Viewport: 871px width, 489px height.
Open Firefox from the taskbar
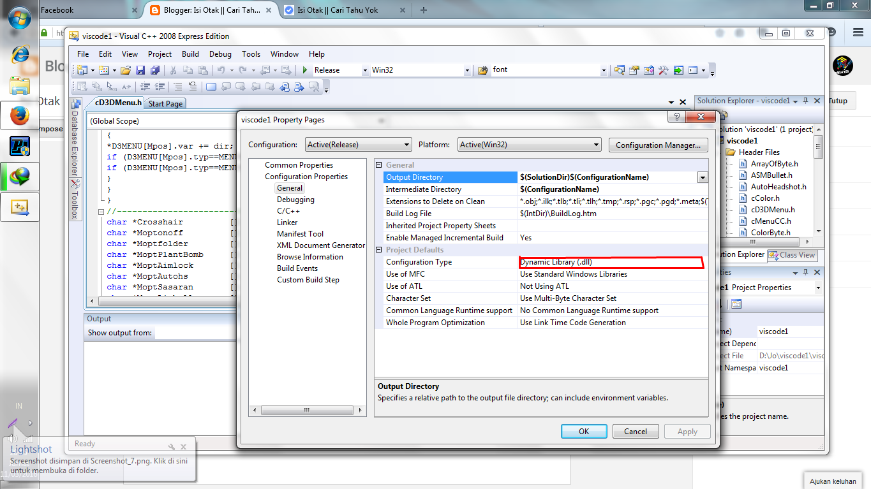(x=20, y=115)
